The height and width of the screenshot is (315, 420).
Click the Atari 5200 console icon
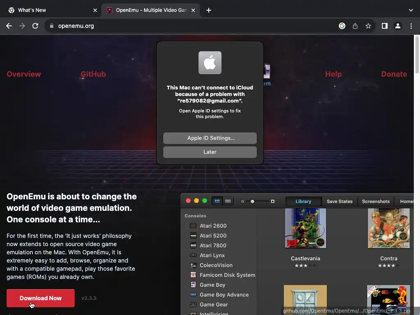pos(193,236)
